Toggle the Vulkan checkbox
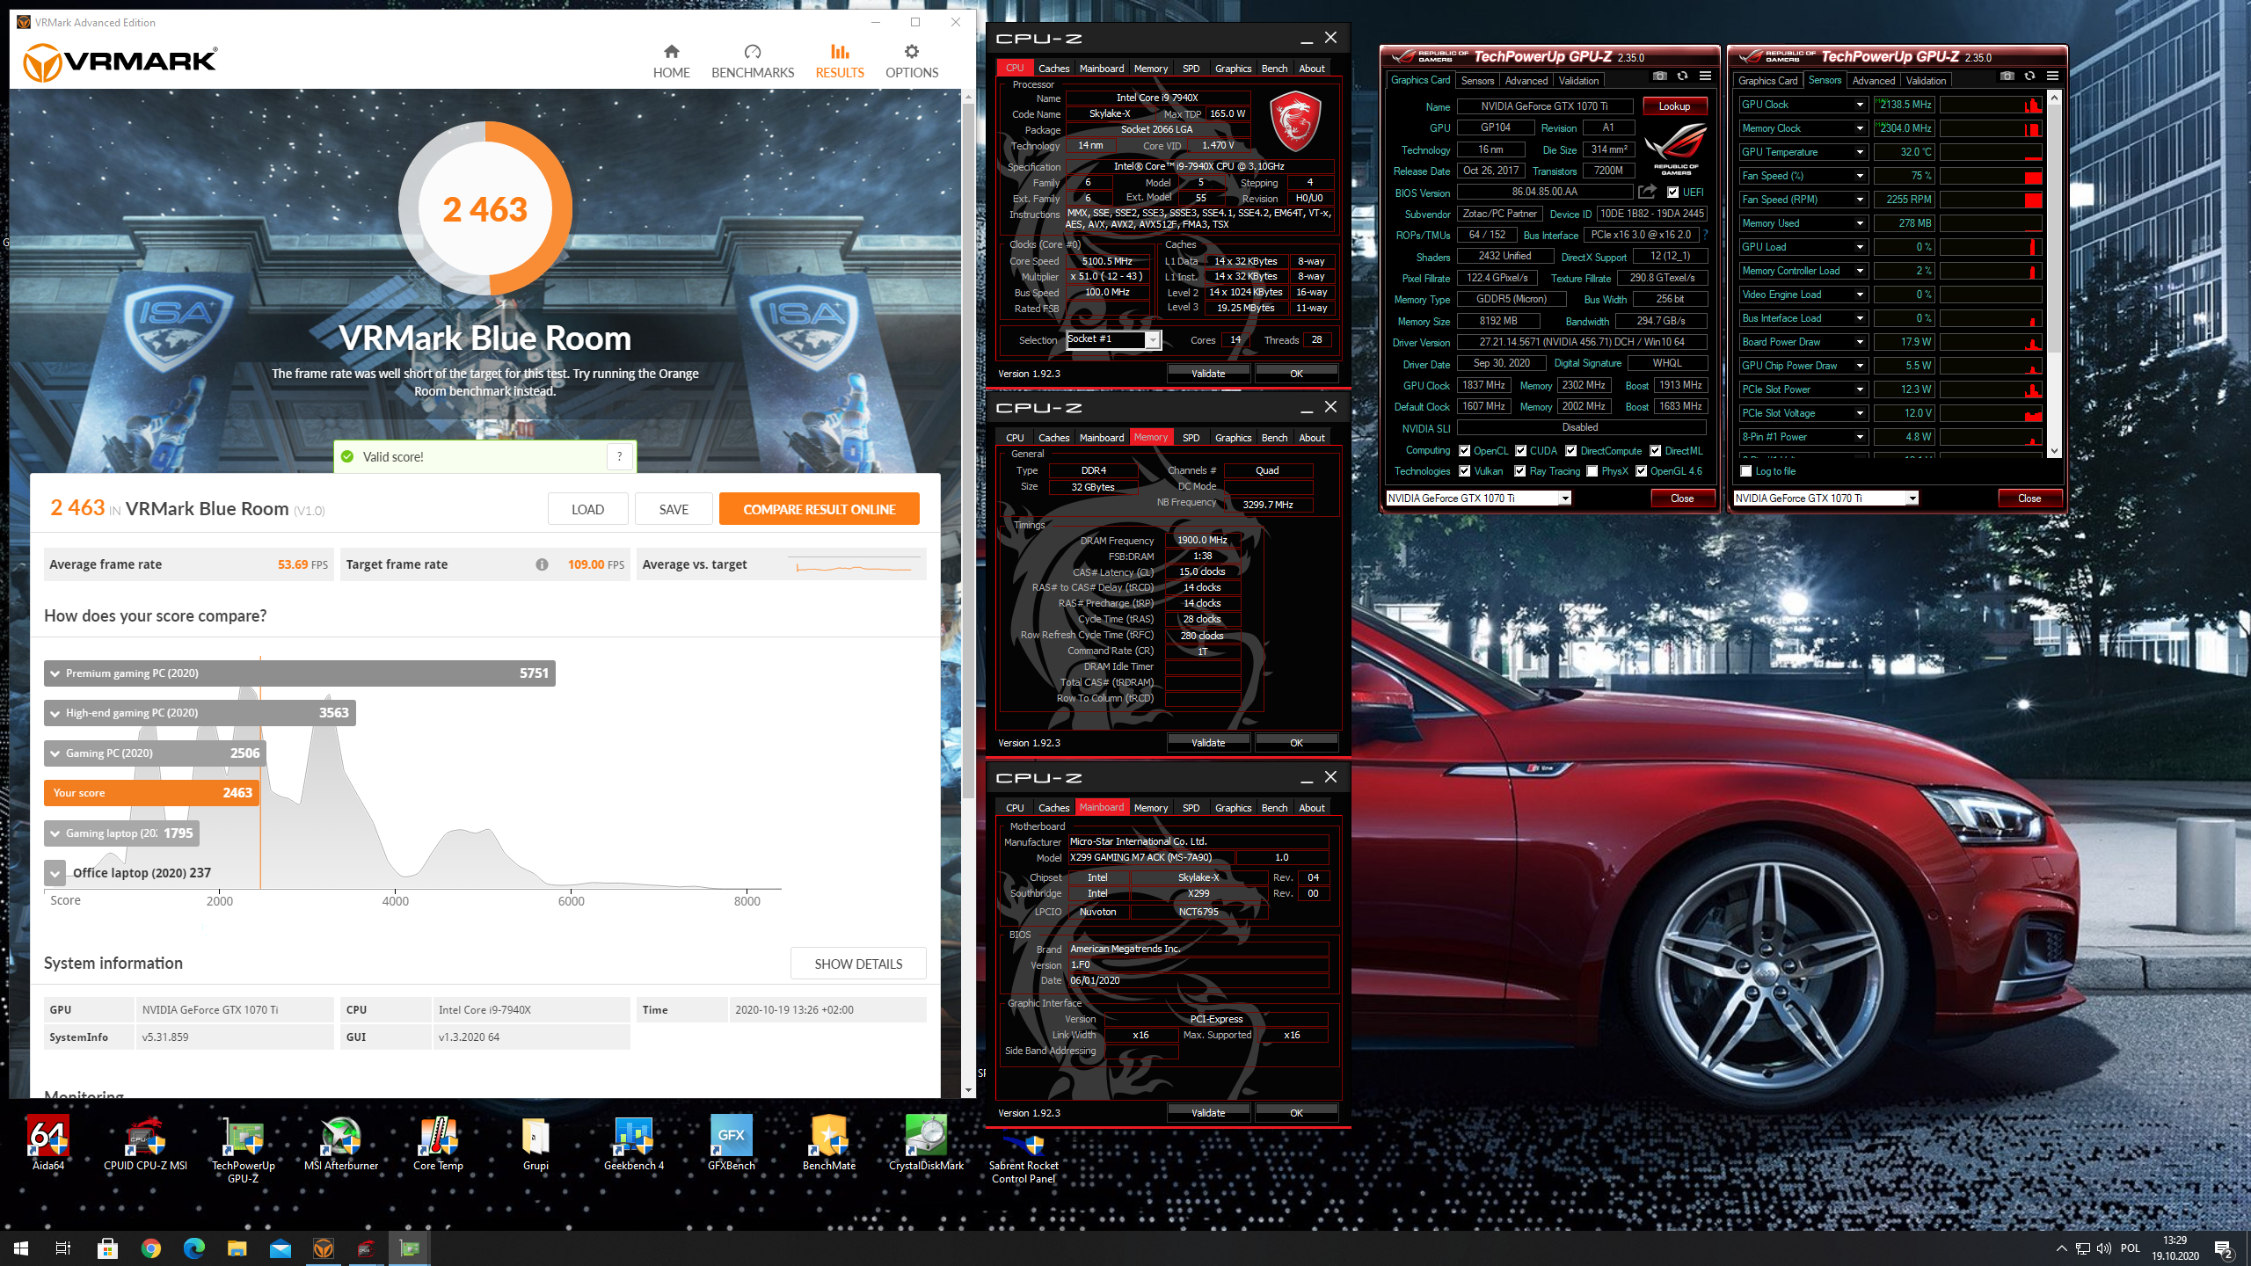This screenshot has width=2251, height=1266. (1464, 471)
